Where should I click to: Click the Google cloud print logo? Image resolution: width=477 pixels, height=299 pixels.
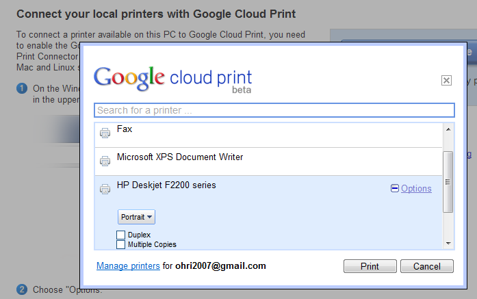(x=172, y=78)
